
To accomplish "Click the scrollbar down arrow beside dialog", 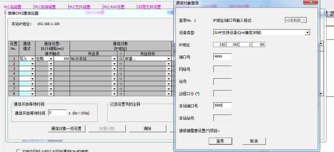I will point(321,93).
